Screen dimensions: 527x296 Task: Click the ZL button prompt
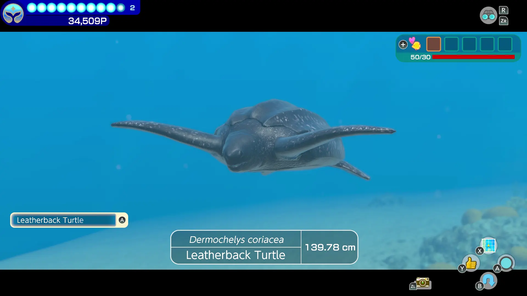(413, 286)
